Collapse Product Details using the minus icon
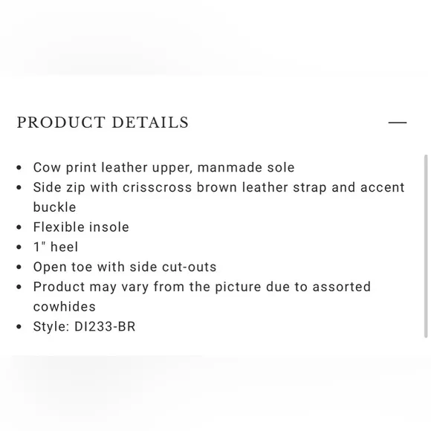The width and height of the screenshot is (431, 431). coord(398,123)
